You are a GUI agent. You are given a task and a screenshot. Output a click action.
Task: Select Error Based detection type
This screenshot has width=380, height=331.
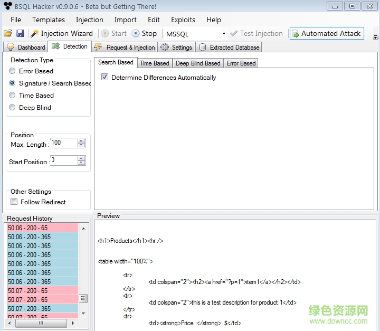pyautogui.click(x=12, y=71)
